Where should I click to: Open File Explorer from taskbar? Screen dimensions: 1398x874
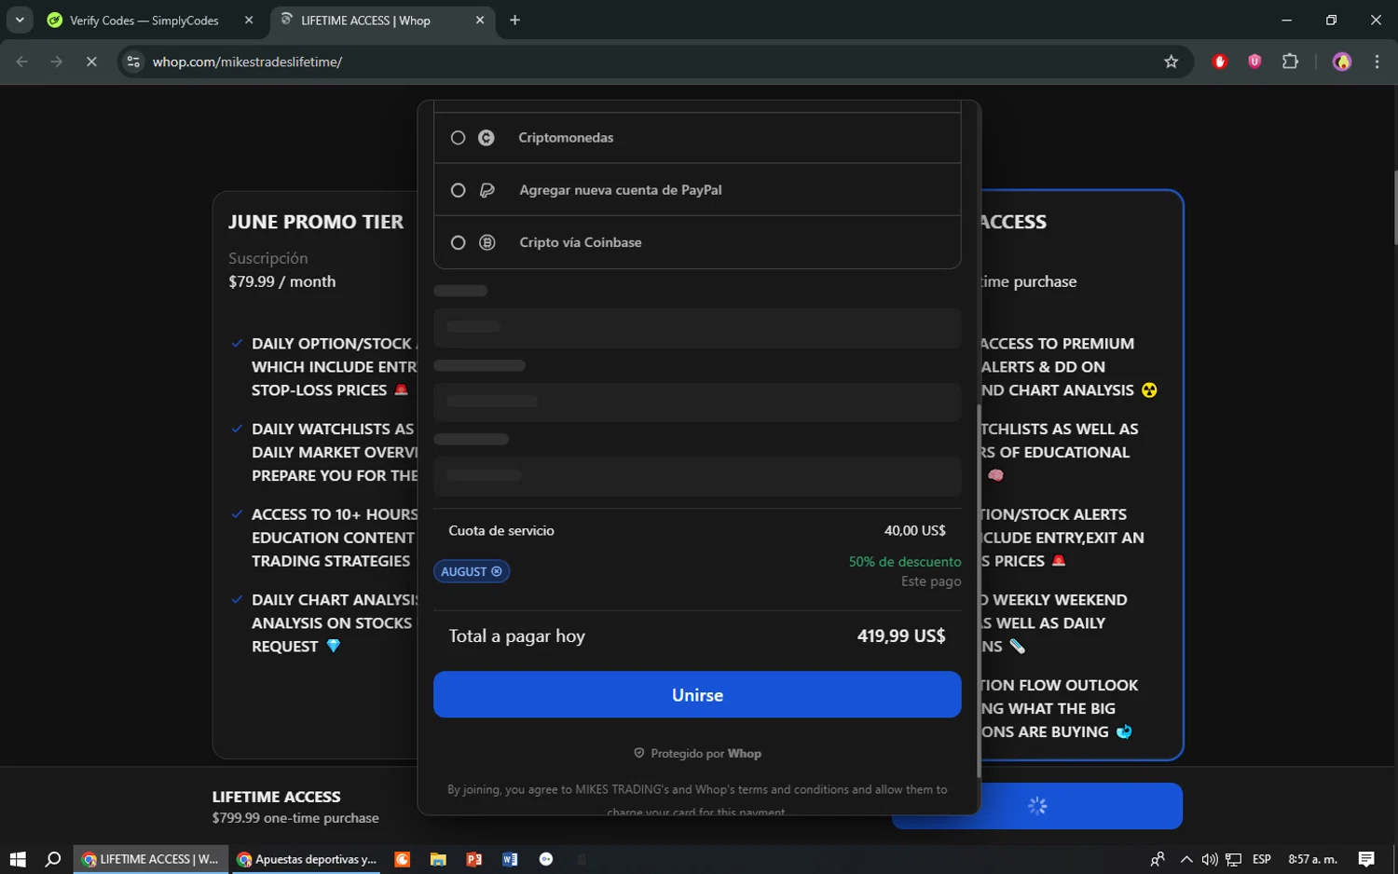(438, 859)
